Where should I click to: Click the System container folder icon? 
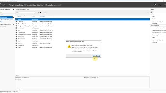tap(16, 43)
